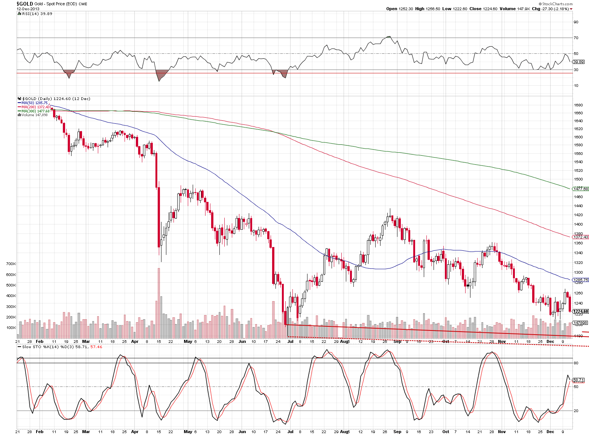Click the 'MA(200) 1372.43' legend entry
This screenshot has width=589, height=435.
36,107
